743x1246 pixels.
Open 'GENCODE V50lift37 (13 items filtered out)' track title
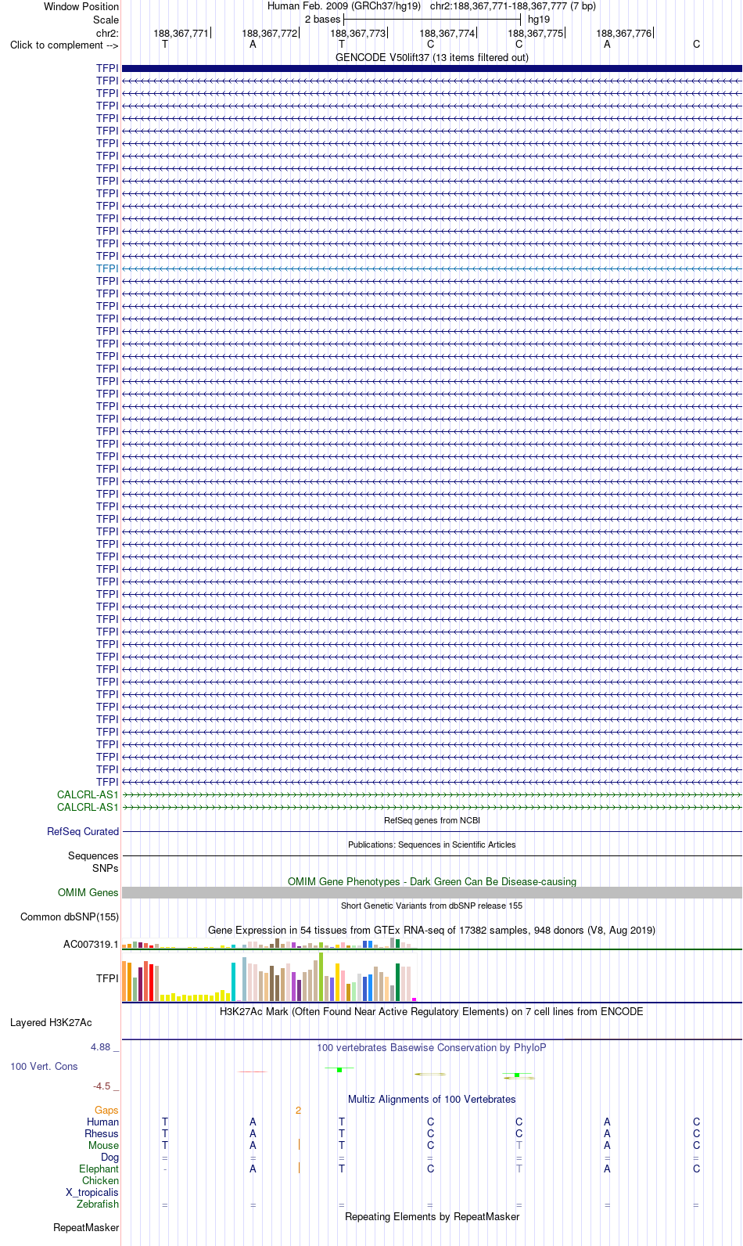point(432,57)
